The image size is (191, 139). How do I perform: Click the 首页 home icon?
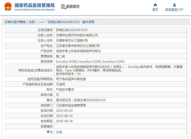click(x=155, y=5)
